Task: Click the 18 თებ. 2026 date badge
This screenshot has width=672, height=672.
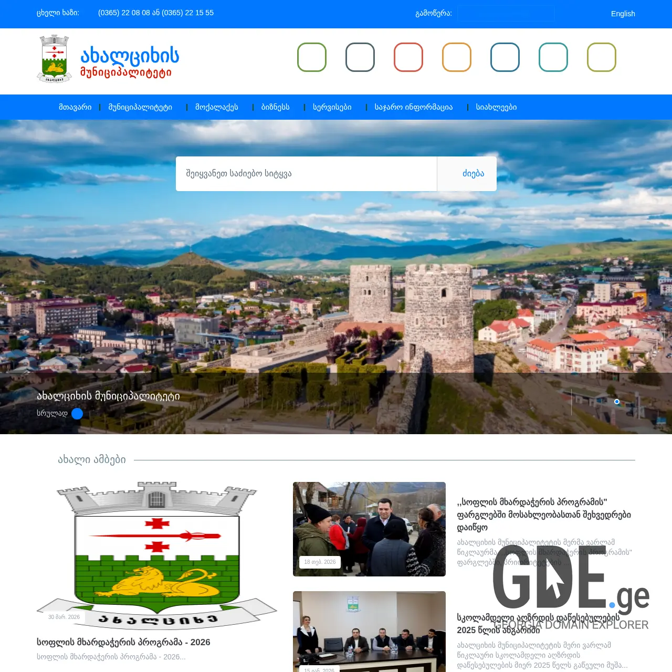Action: (x=320, y=562)
